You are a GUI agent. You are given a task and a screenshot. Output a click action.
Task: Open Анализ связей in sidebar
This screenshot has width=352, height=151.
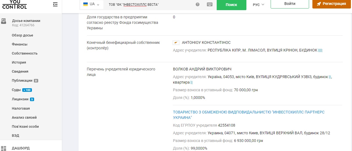[x=24, y=118]
